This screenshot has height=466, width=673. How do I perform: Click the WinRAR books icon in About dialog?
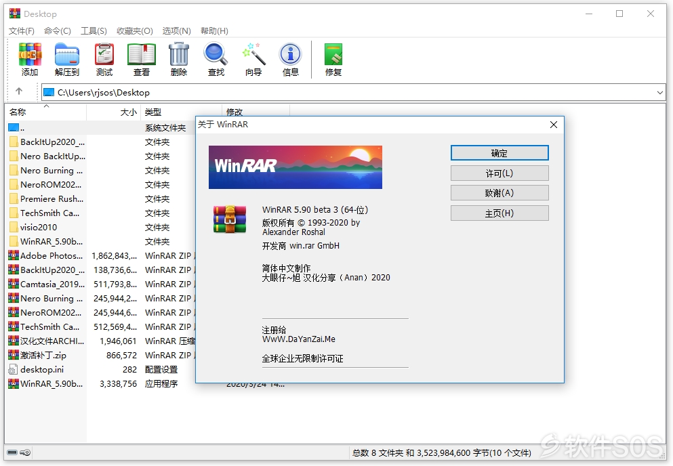(230, 219)
